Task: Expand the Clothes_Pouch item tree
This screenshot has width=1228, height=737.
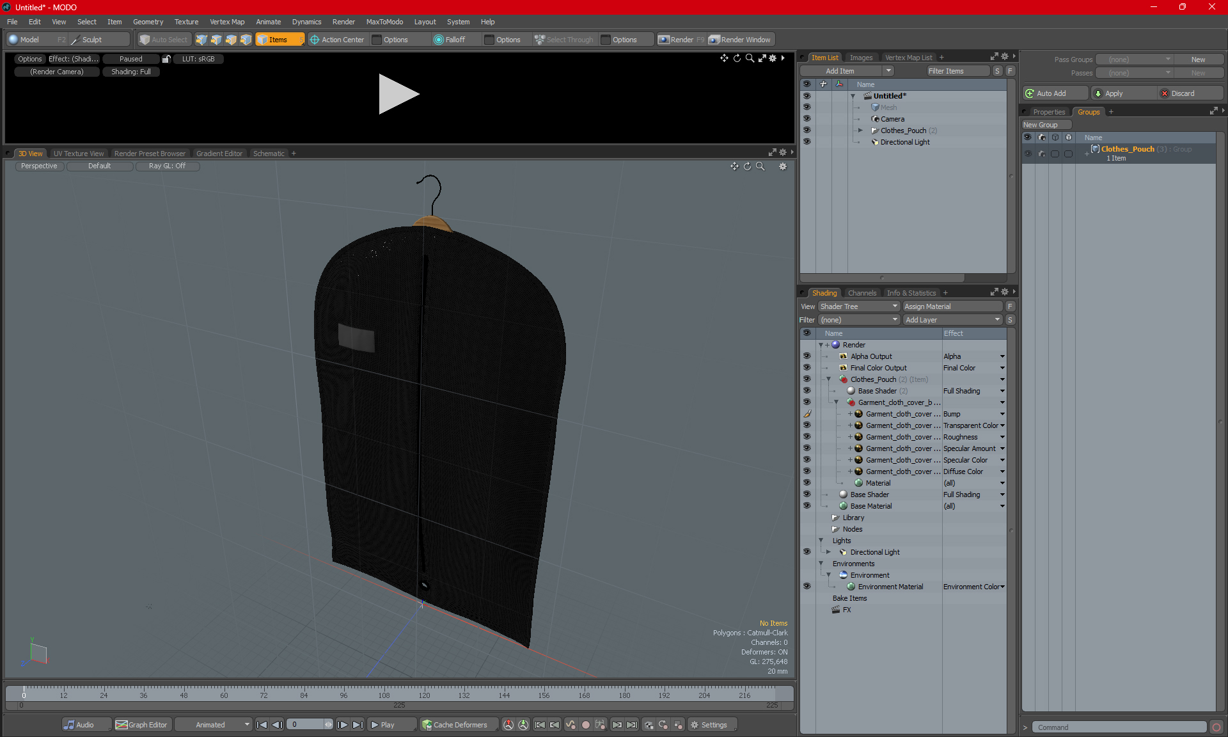Action: (860, 131)
